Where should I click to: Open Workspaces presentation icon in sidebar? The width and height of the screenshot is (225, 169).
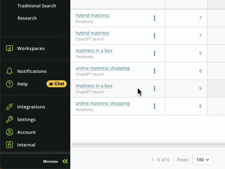9,48
